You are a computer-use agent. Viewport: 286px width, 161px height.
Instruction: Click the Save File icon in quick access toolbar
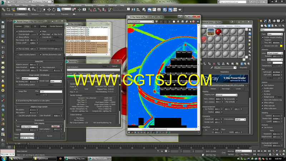point(16,2)
